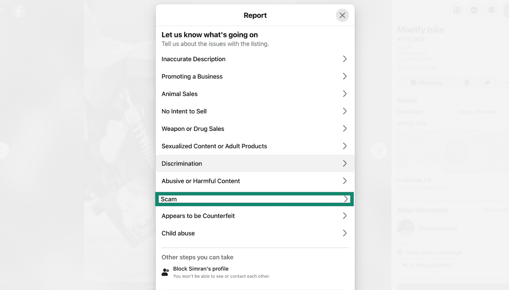Viewport: 509px width, 290px height.
Task: Open the apps menu grid icon
Action: [x=457, y=10]
